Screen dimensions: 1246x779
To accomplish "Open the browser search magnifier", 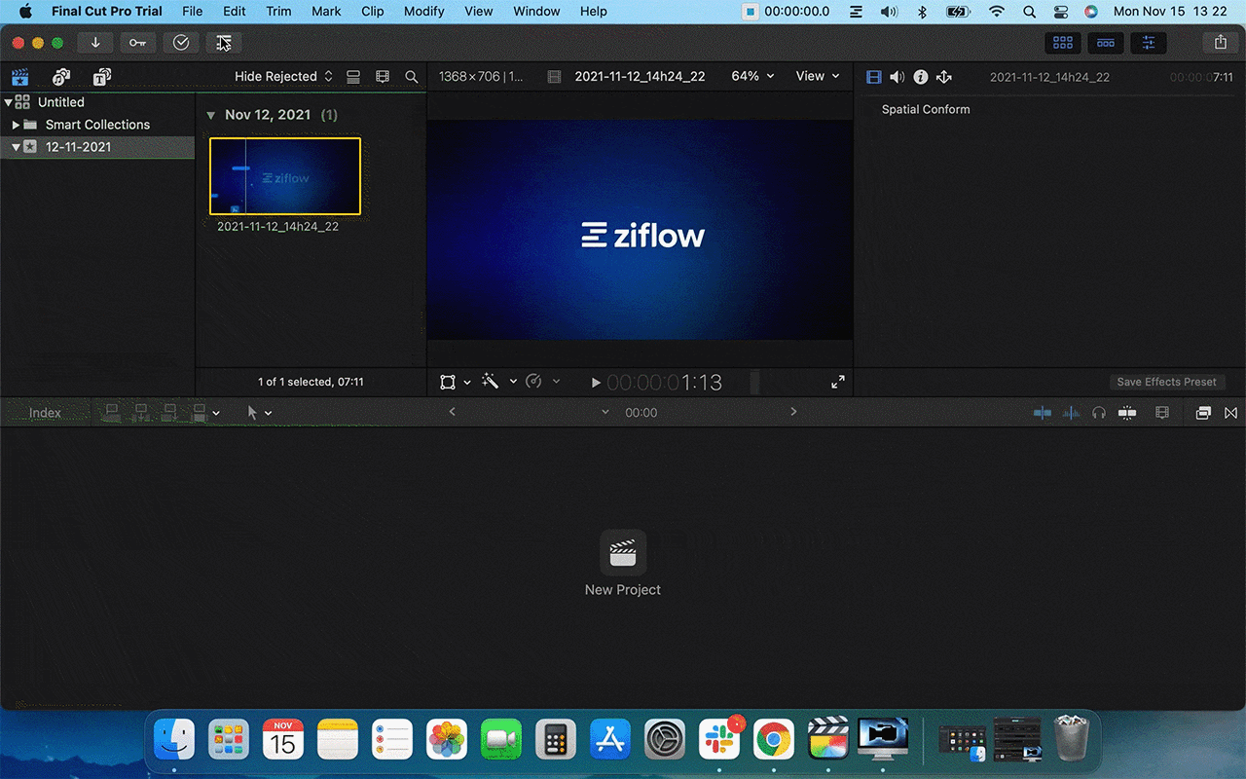I will [x=412, y=77].
